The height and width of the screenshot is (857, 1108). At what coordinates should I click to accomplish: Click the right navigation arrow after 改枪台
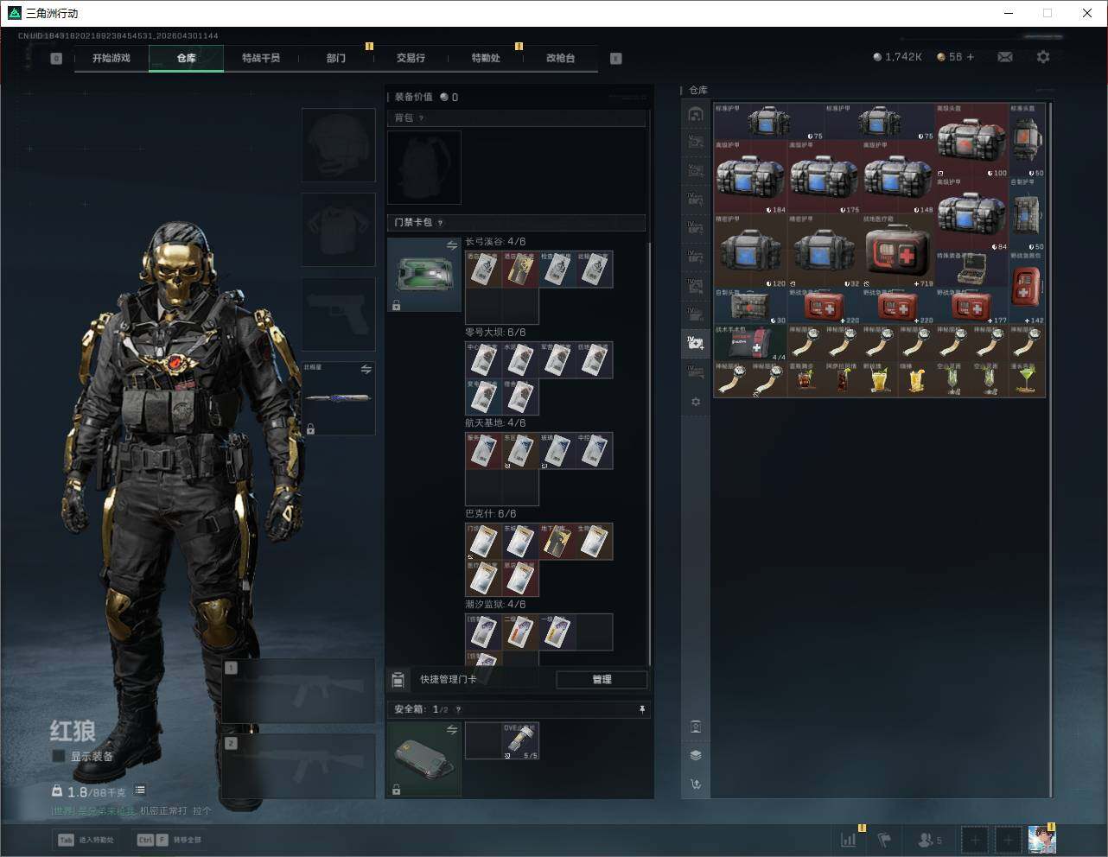tap(616, 59)
